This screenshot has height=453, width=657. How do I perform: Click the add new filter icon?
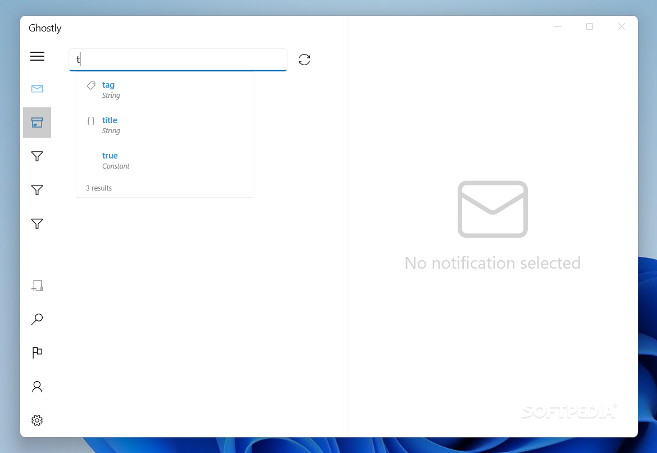tap(37, 286)
